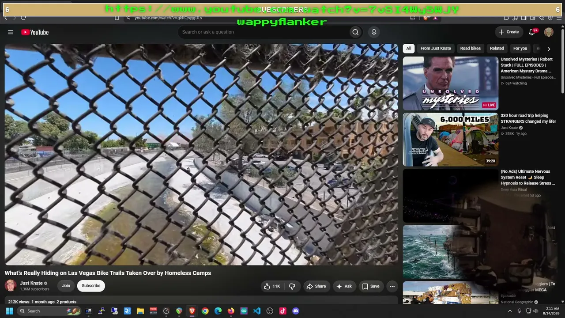Open OBS Studio from the taskbar
565x318 pixels.
pyautogui.click(x=270, y=311)
